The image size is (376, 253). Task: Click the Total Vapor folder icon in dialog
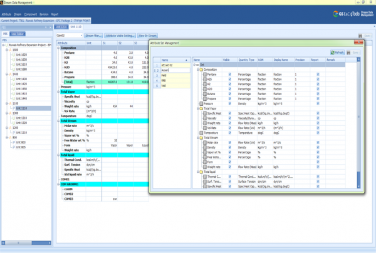(x=201, y=108)
